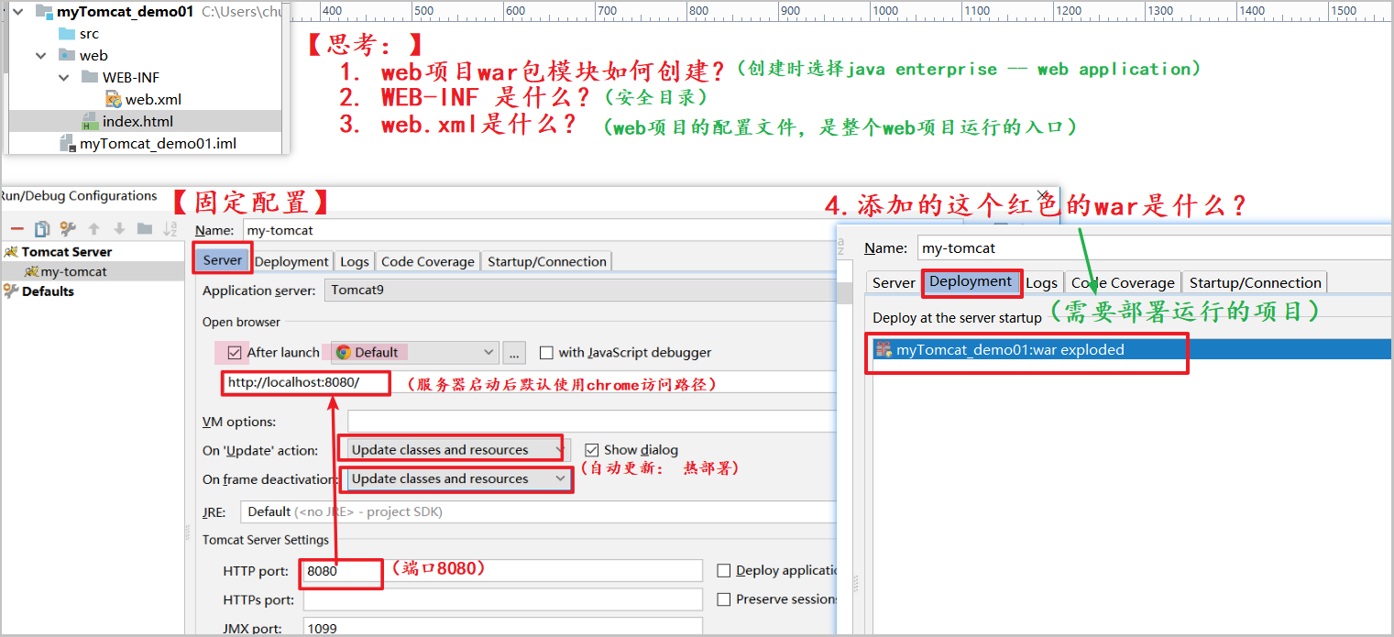Click the red minus Remove Configuration icon
The height and width of the screenshot is (637, 1394).
(16, 229)
